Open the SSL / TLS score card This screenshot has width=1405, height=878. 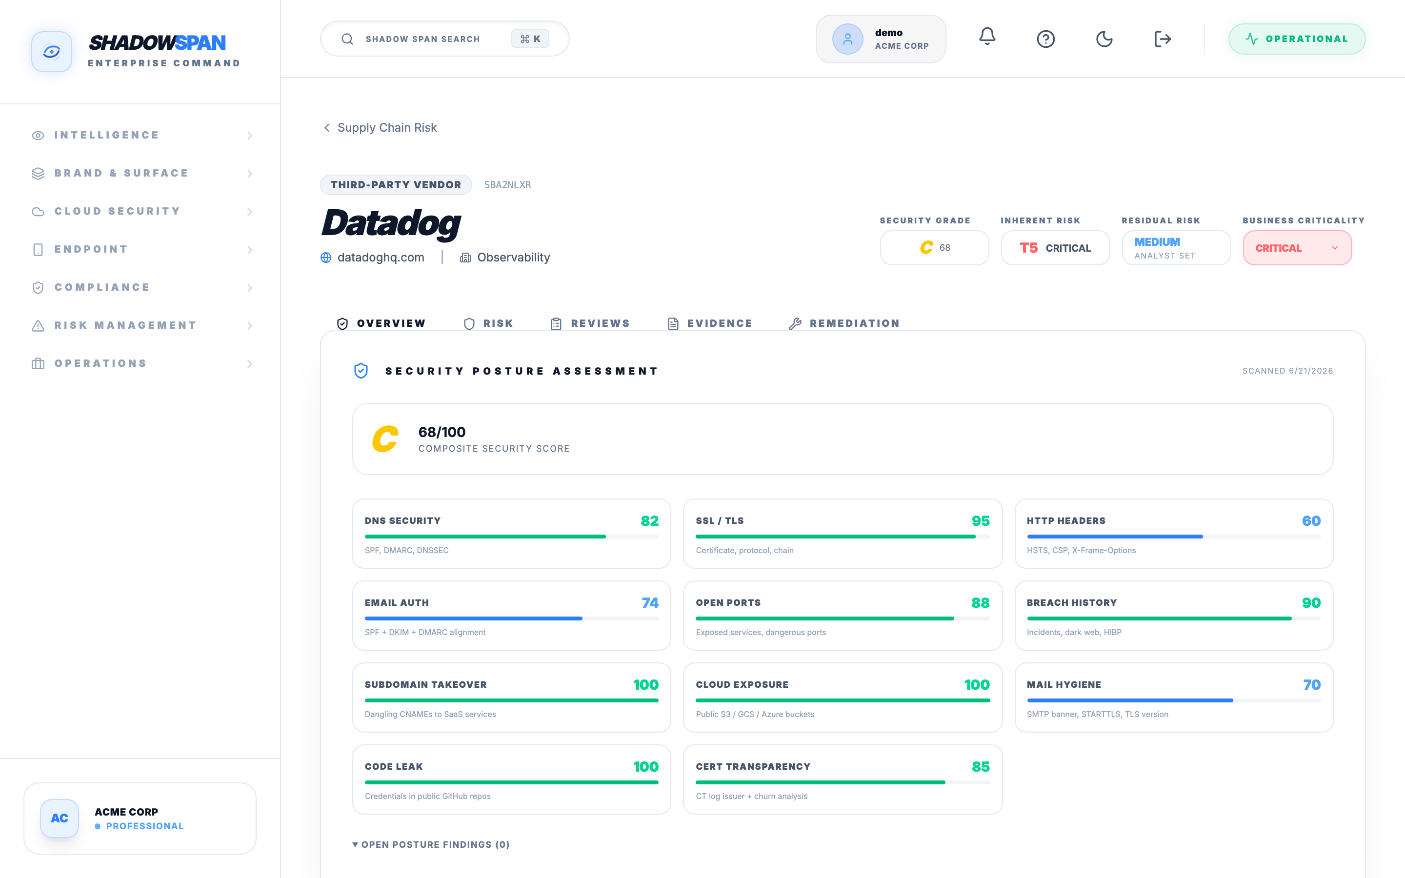[843, 534]
